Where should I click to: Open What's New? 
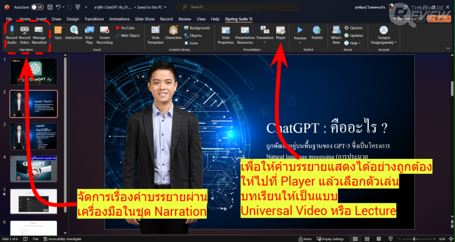pyautogui.click(x=336, y=35)
